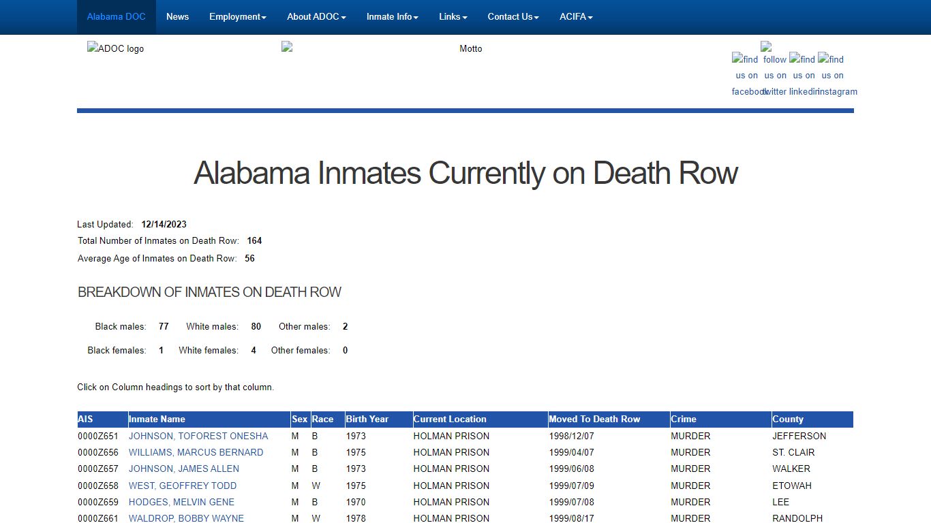Sort table by Inmate Name column
This screenshot has height=523, width=931.
click(x=157, y=419)
